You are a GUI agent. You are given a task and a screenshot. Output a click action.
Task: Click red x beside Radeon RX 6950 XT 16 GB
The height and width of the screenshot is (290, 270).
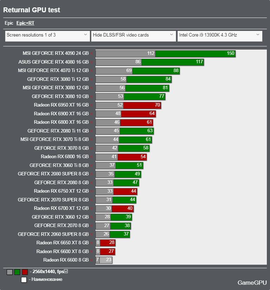point(91,105)
